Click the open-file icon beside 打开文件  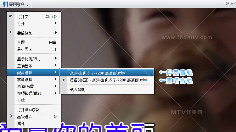(x=11, y=16)
